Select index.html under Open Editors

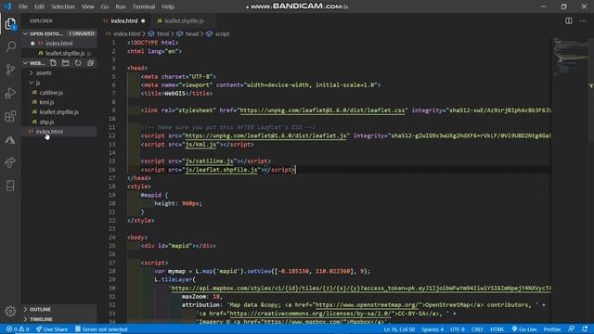point(58,44)
